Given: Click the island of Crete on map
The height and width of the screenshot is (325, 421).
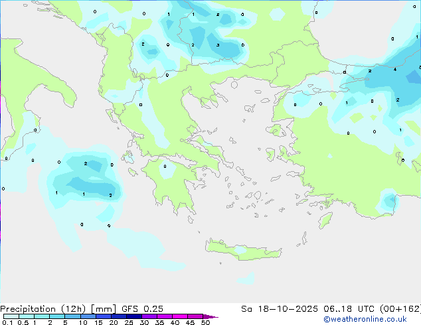Looking at the screenshot, I should coord(243,250).
